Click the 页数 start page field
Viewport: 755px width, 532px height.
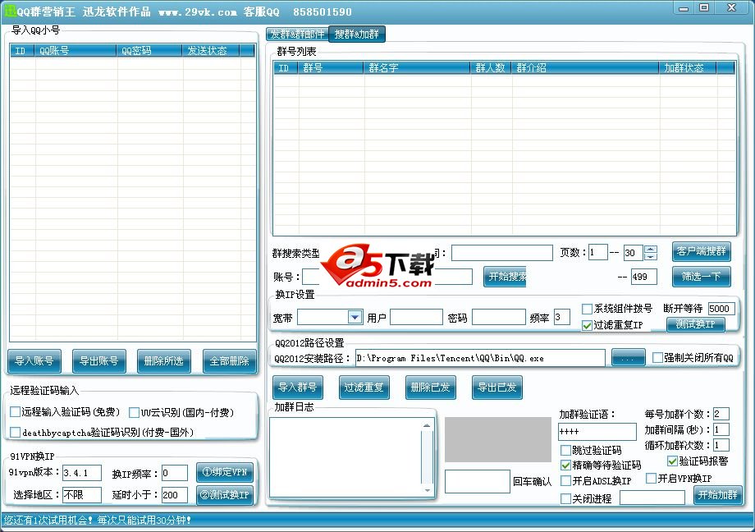point(598,252)
